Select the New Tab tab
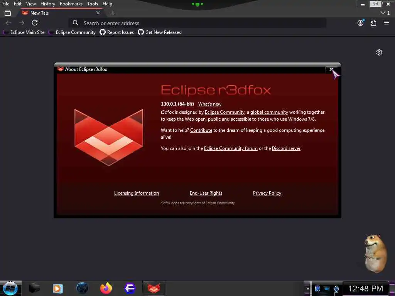Screen dimensions: 395x296 [x=61, y=13]
